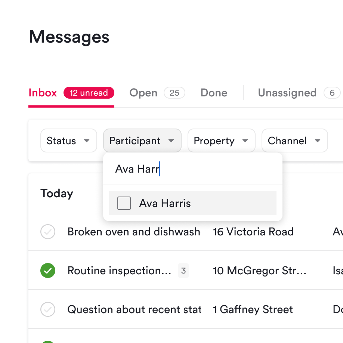Image resolution: width=343 pixels, height=343 pixels.
Task: Click the 1 Gaffney Street property
Action: [253, 309]
